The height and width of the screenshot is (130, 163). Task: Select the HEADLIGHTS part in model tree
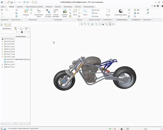pyautogui.click(x=9, y=59)
